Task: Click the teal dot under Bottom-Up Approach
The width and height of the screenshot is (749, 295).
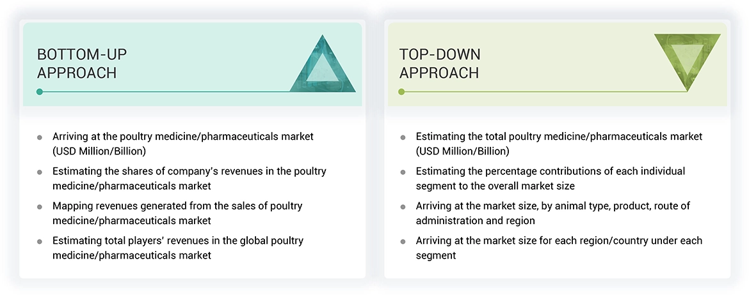Action: click(x=40, y=92)
